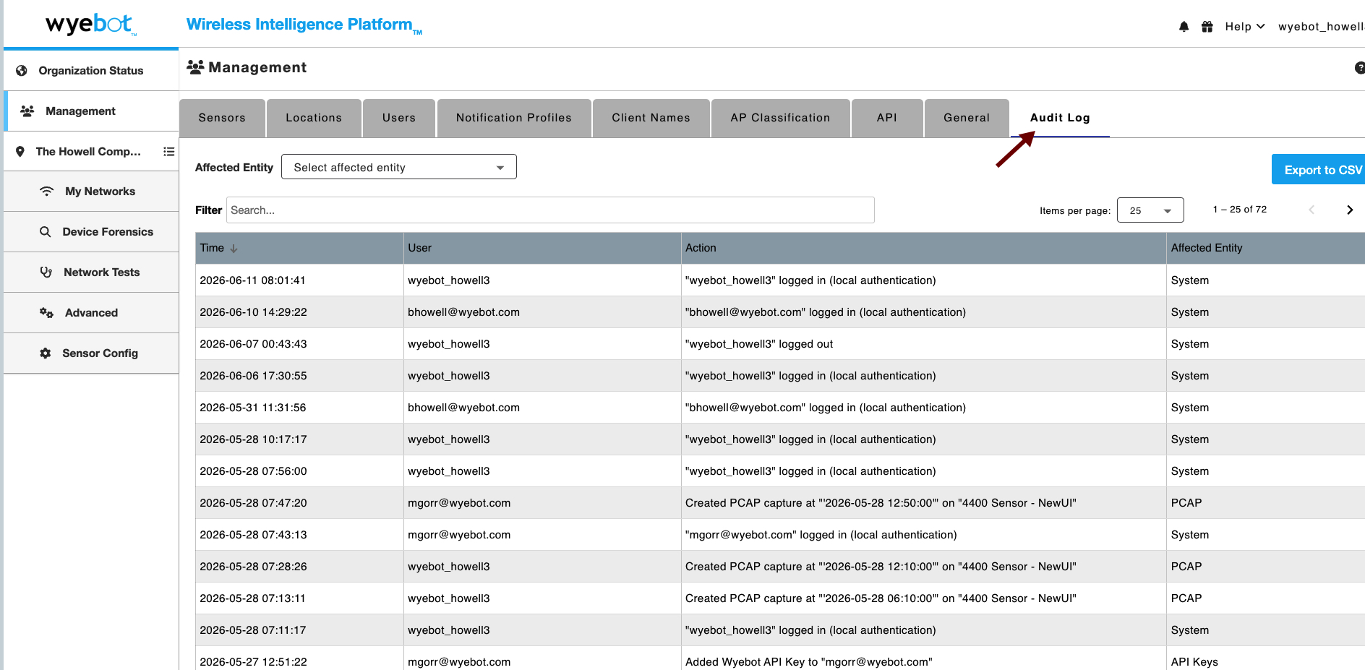Viewport: 1365px width, 670px height.
Task: Click mgorr@wyebot.com in 07:43:13 row
Action: click(x=459, y=535)
